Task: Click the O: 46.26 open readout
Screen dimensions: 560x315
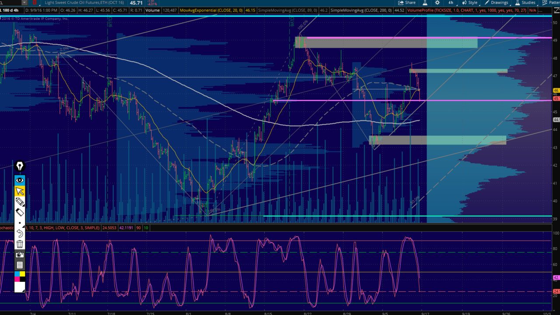Action: (69, 10)
